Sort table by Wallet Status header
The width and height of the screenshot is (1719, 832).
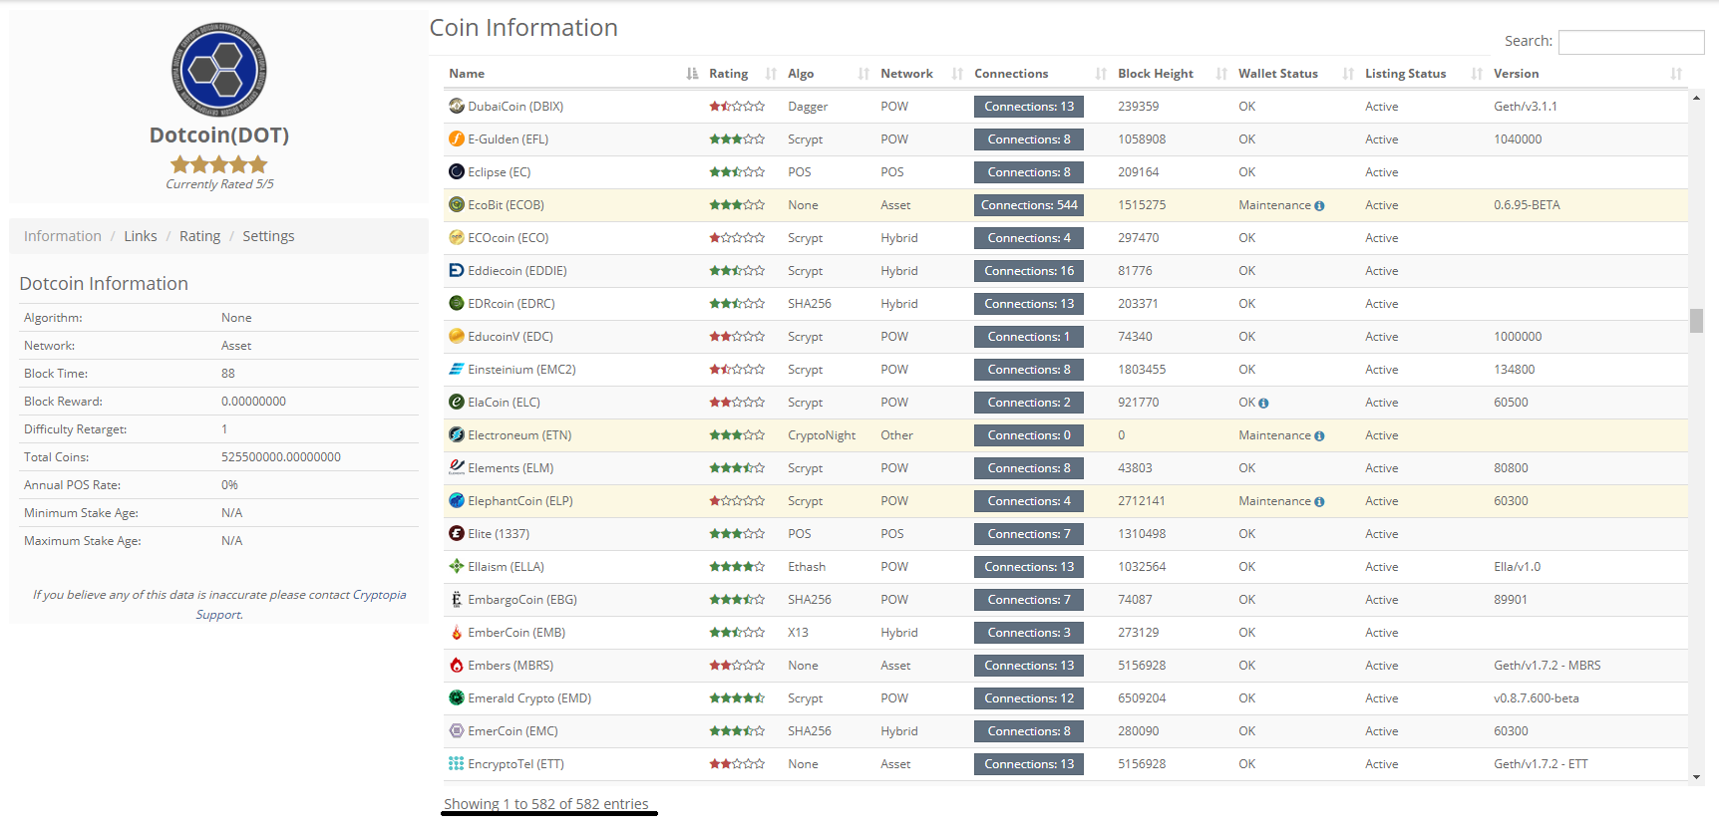(1277, 74)
